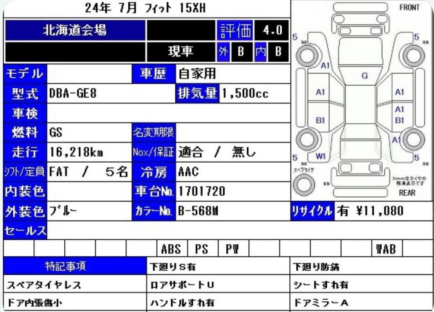Click the 燃料 label
Viewport: 434px width, 312px height.
pos(25,133)
